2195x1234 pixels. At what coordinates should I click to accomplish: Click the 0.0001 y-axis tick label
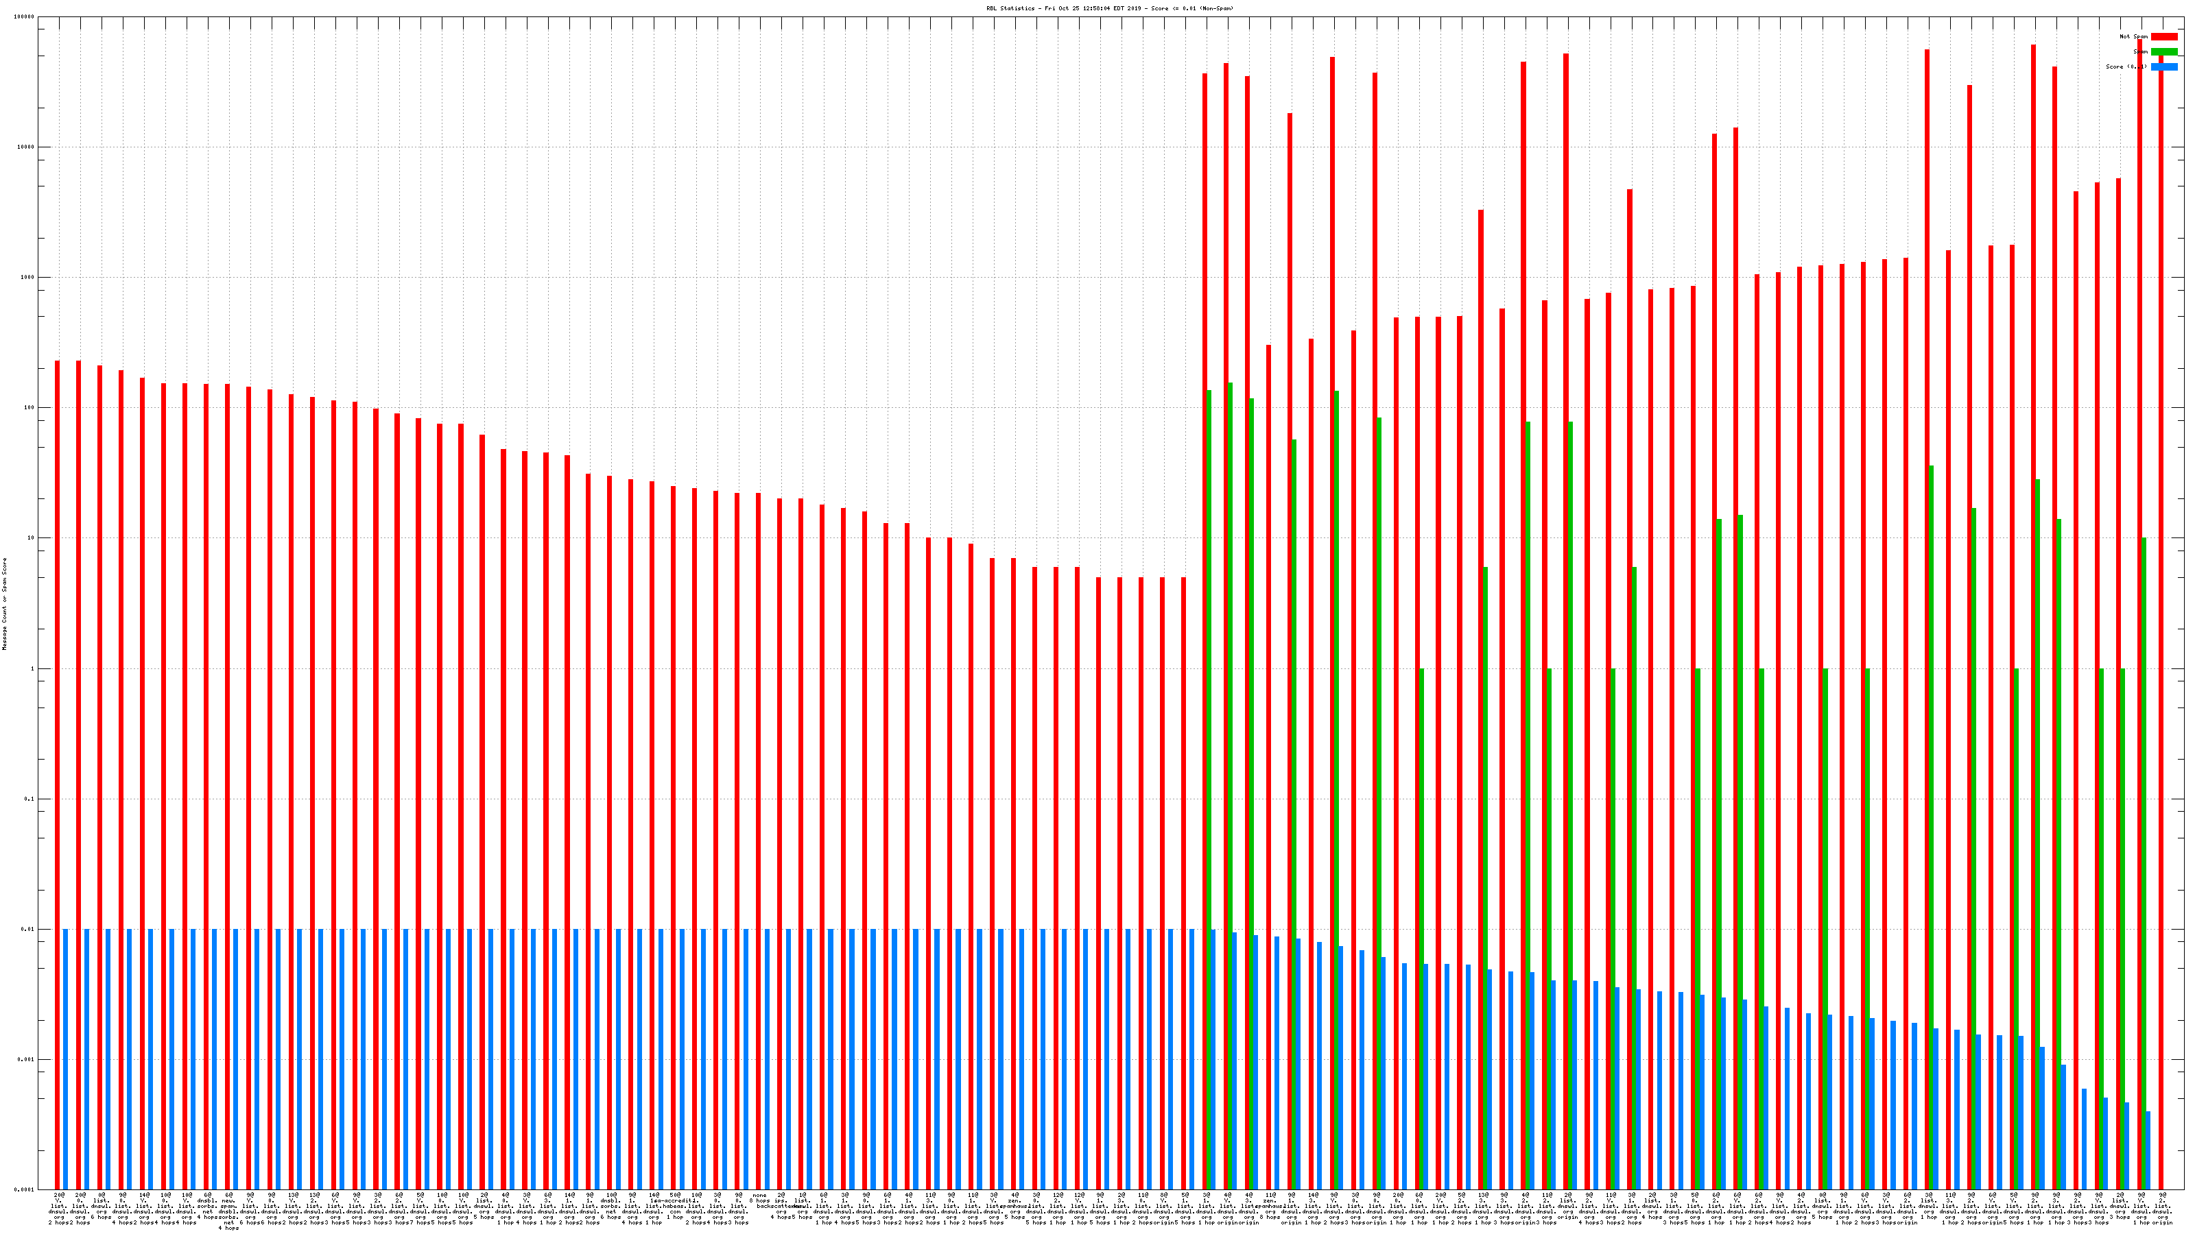pyautogui.click(x=25, y=1189)
